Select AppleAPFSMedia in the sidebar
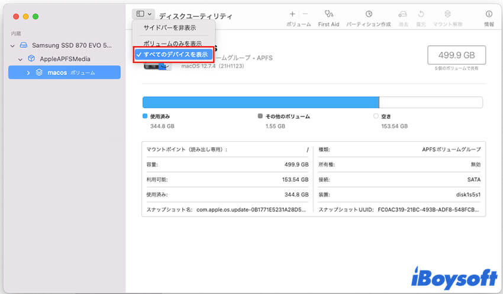 (65, 59)
